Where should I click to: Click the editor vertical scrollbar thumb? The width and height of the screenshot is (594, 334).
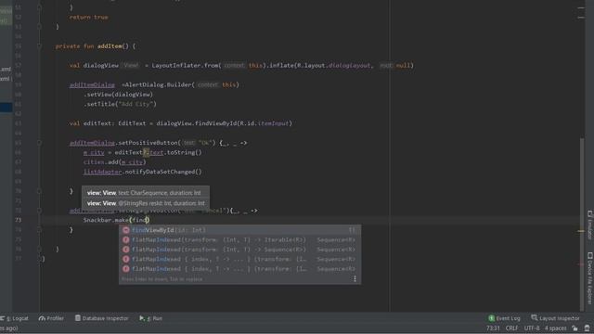click(x=582, y=224)
